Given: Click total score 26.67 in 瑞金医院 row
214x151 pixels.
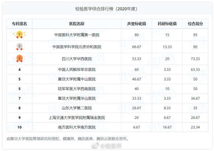Looking at the screenshot, I should pos(195,117).
